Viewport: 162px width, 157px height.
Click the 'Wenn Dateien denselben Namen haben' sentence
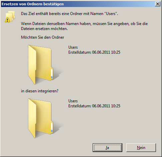[84, 24]
